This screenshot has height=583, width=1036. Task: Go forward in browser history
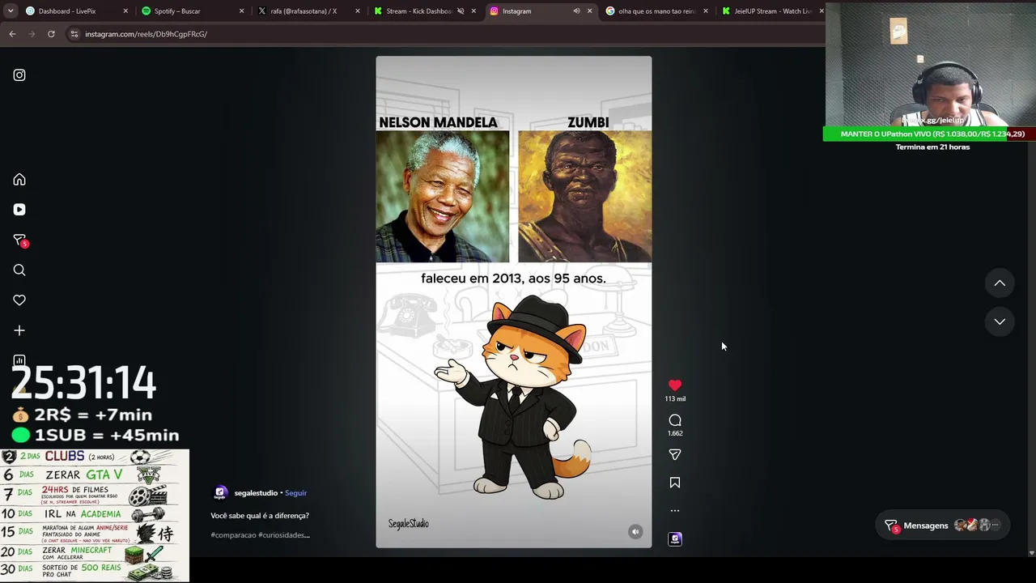(32, 34)
